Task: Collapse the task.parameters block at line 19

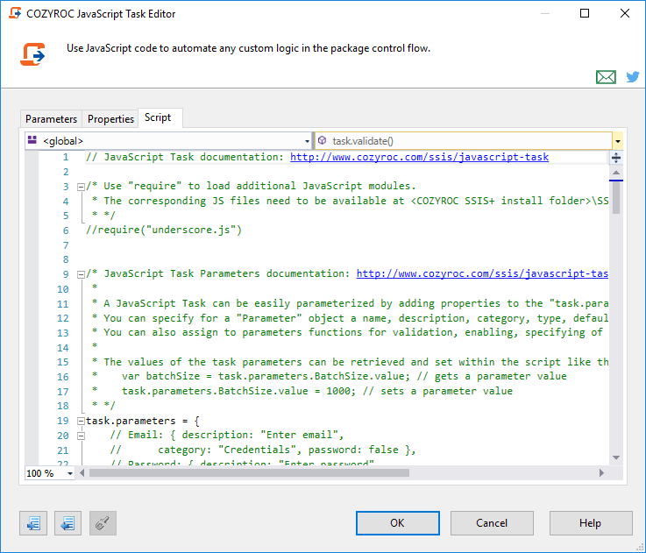Action: click(x=81, y=422)
